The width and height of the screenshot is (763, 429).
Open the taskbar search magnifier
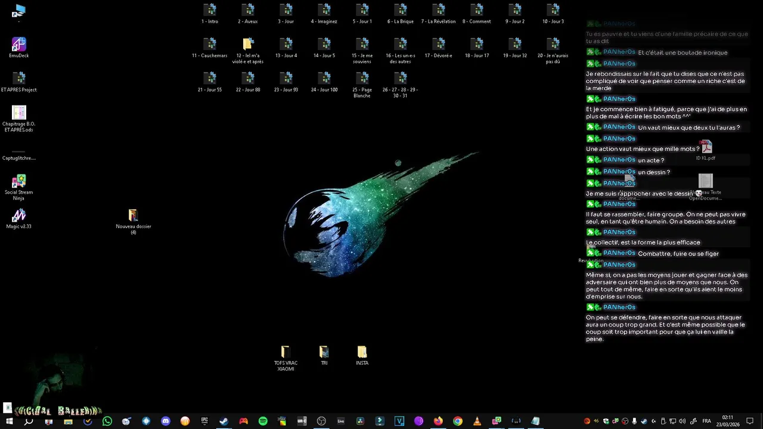28,421
